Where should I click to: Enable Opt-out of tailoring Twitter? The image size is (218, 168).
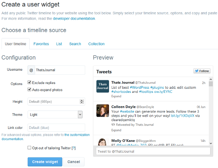30,148
